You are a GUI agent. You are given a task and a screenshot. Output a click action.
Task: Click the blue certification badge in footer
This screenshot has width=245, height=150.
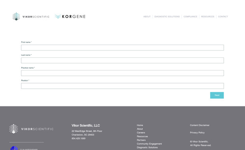14,148
